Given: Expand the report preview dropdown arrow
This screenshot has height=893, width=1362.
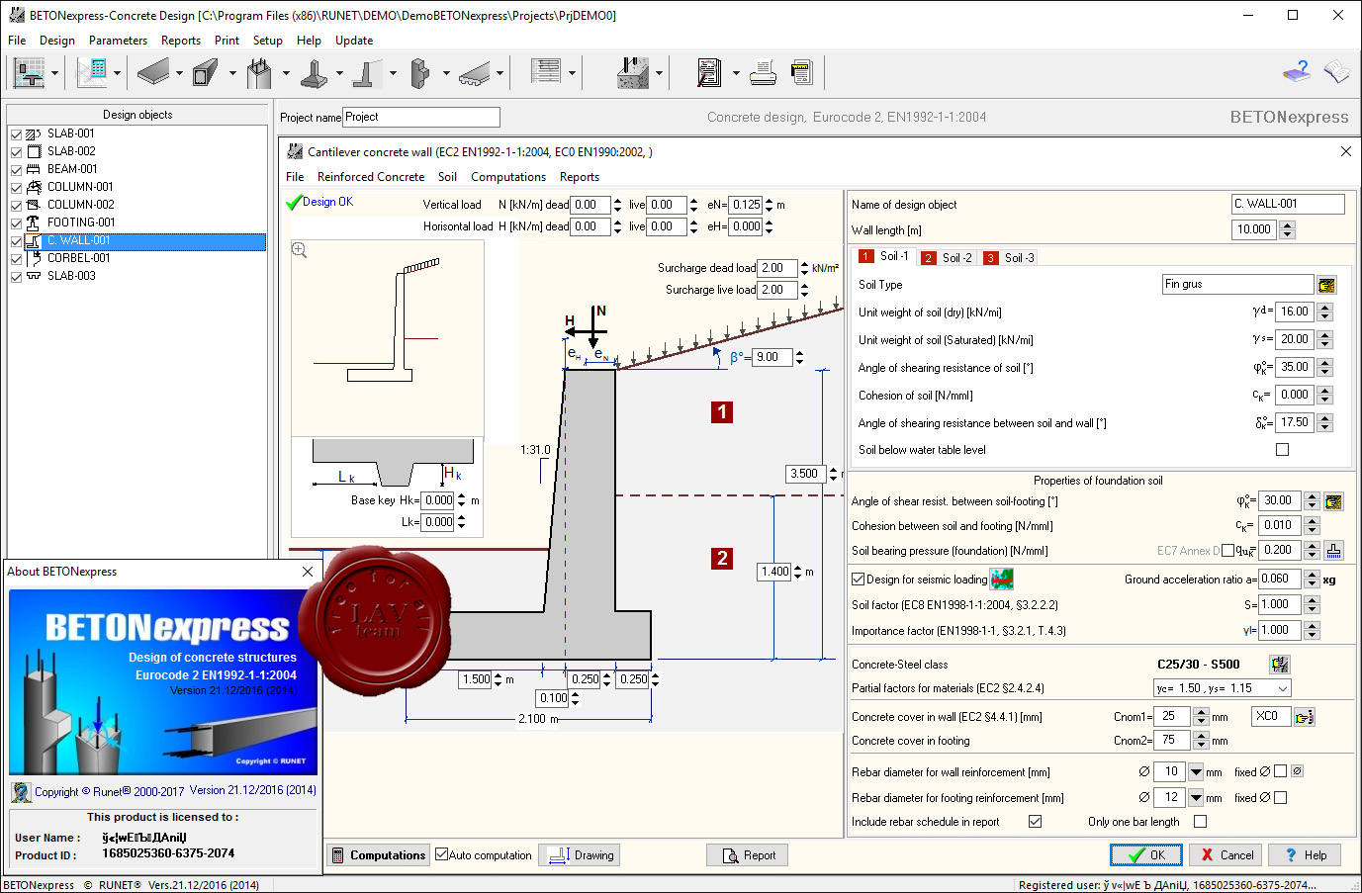Looking at the screenshot, I should tap(736, 72).
